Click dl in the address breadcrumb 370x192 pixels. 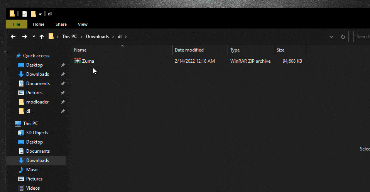pyautogui.click(x=120, y=37)
